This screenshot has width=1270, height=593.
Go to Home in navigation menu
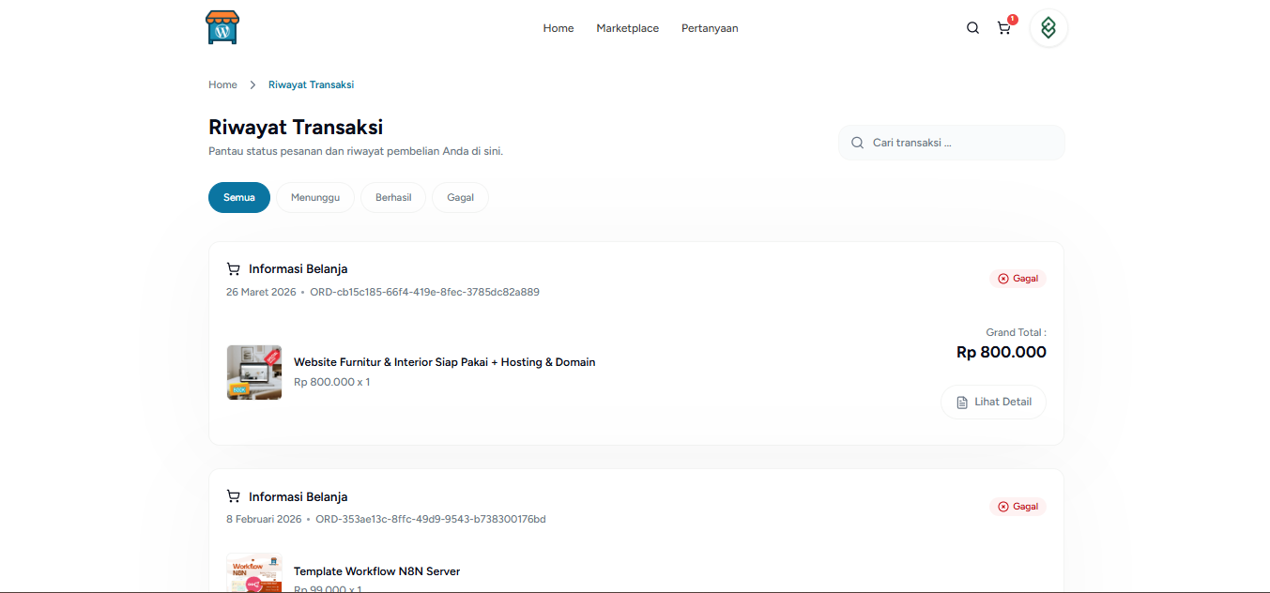[558, 28]
